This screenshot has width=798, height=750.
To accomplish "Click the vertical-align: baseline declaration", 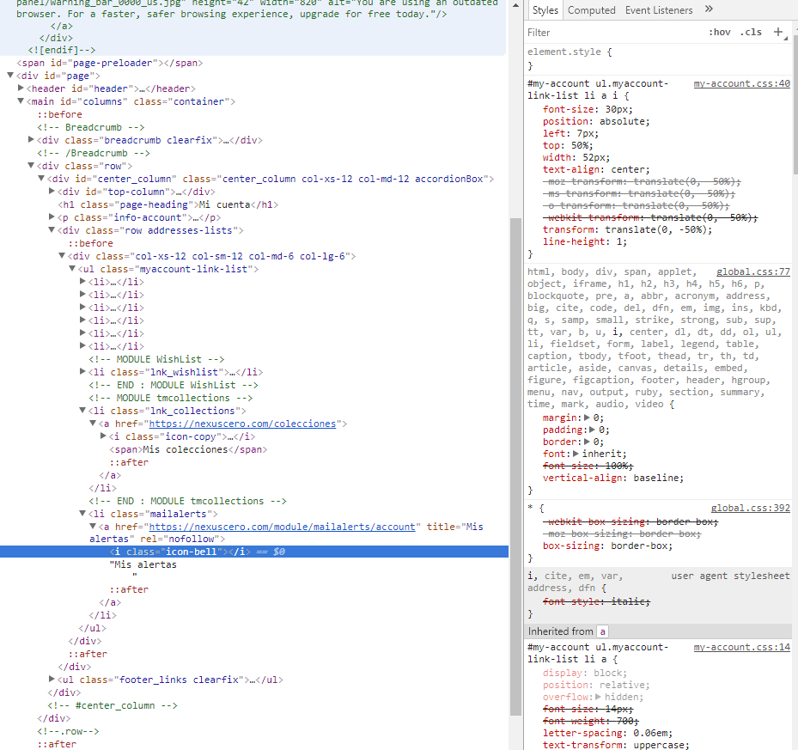I will [x=612, y=479].
